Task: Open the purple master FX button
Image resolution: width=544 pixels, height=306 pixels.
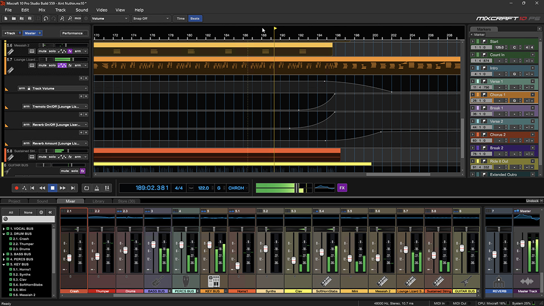Action: pyautogui.click(x=342, y=188)
